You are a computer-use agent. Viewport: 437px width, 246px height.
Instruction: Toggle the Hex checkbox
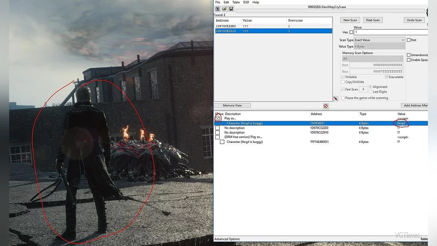[351, 32]
